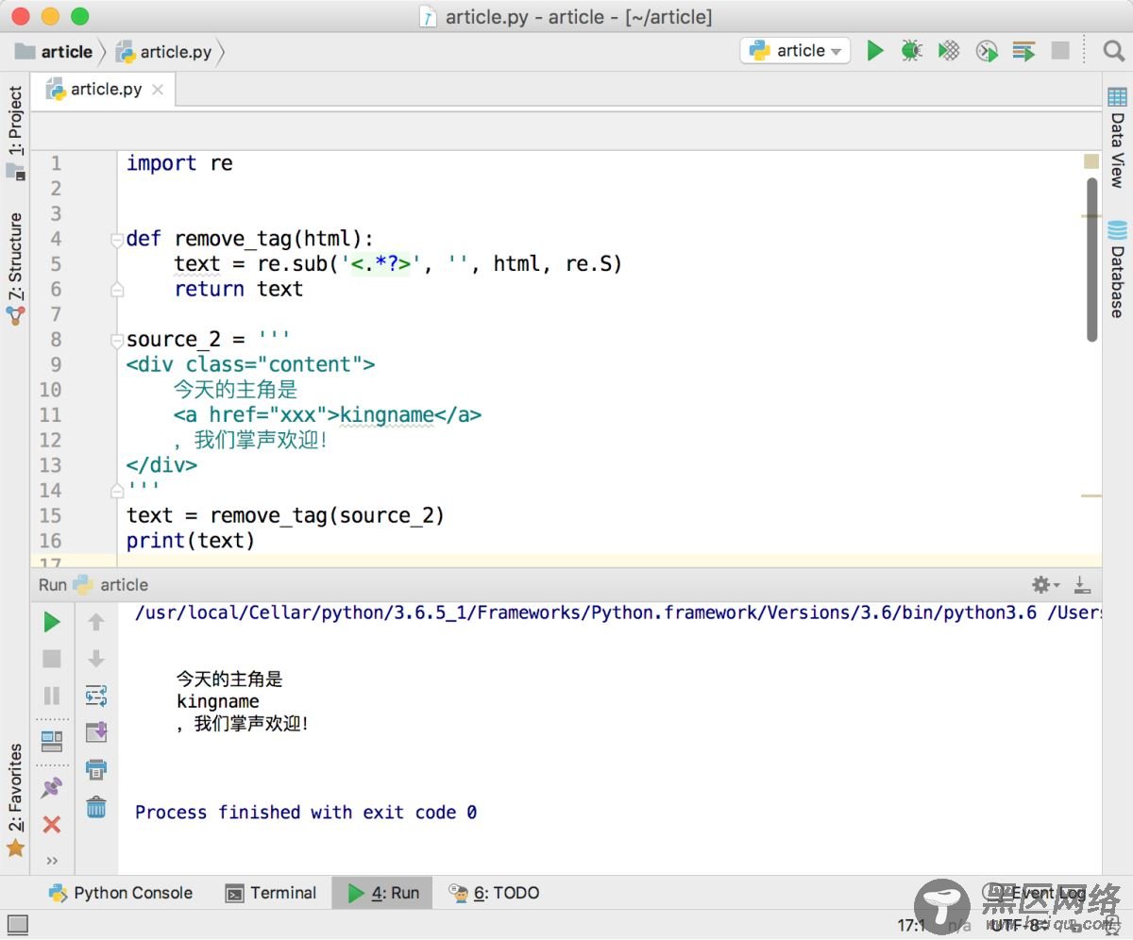The width and height of the screenshot is (1133, 940).
Task: Restore layout icon in Run panel
Action: pos(52,741)
